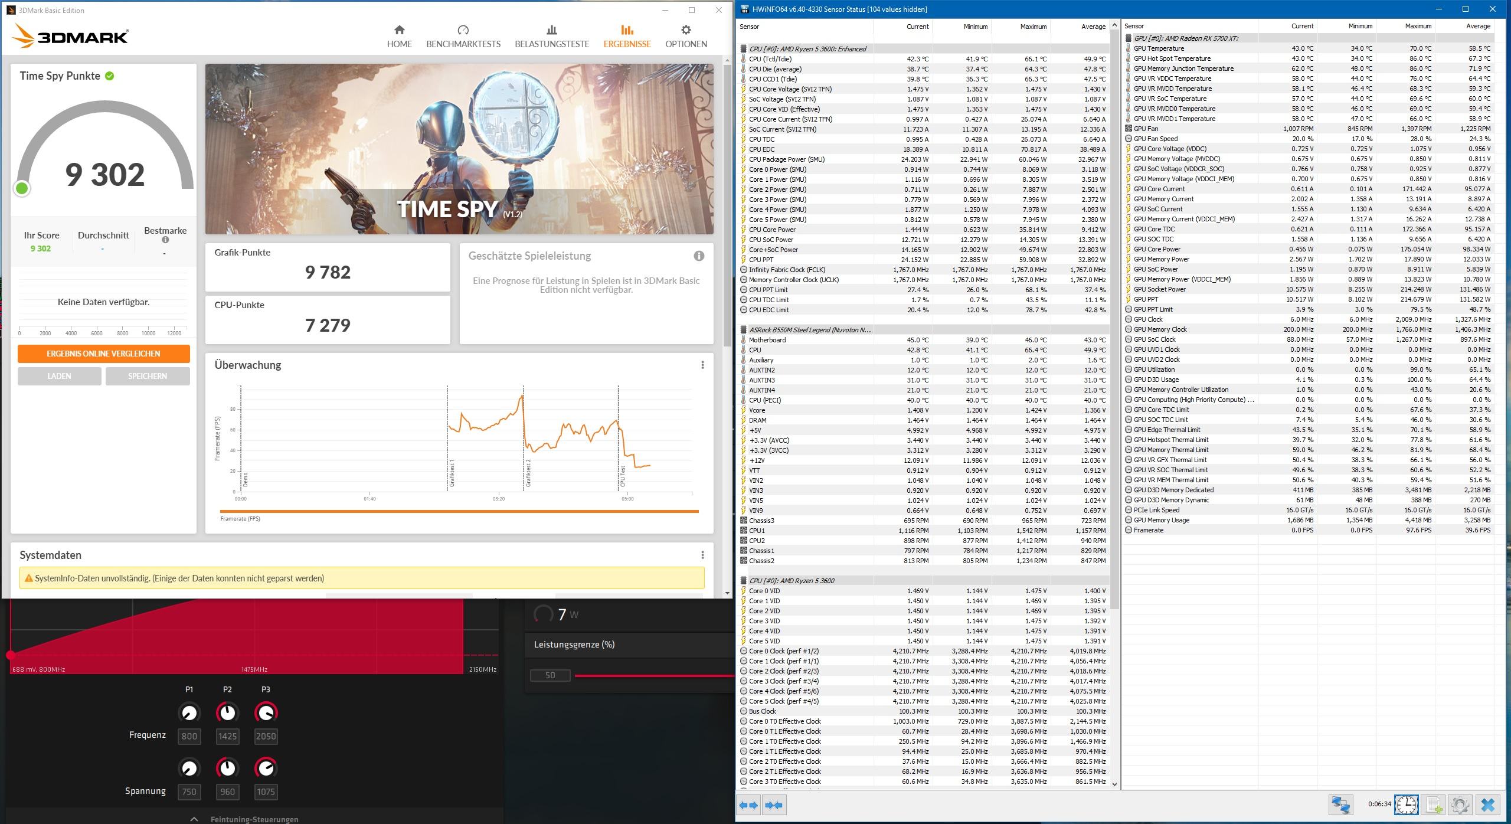Click the blue X close icon in HWiNFO toolbar
The width and height of the screenshot is (1511, 824).
tap(1487, 805)
